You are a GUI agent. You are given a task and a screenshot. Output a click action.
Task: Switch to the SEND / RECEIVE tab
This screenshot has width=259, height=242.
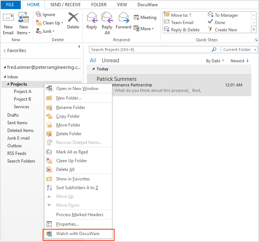[x=66, y=5]
